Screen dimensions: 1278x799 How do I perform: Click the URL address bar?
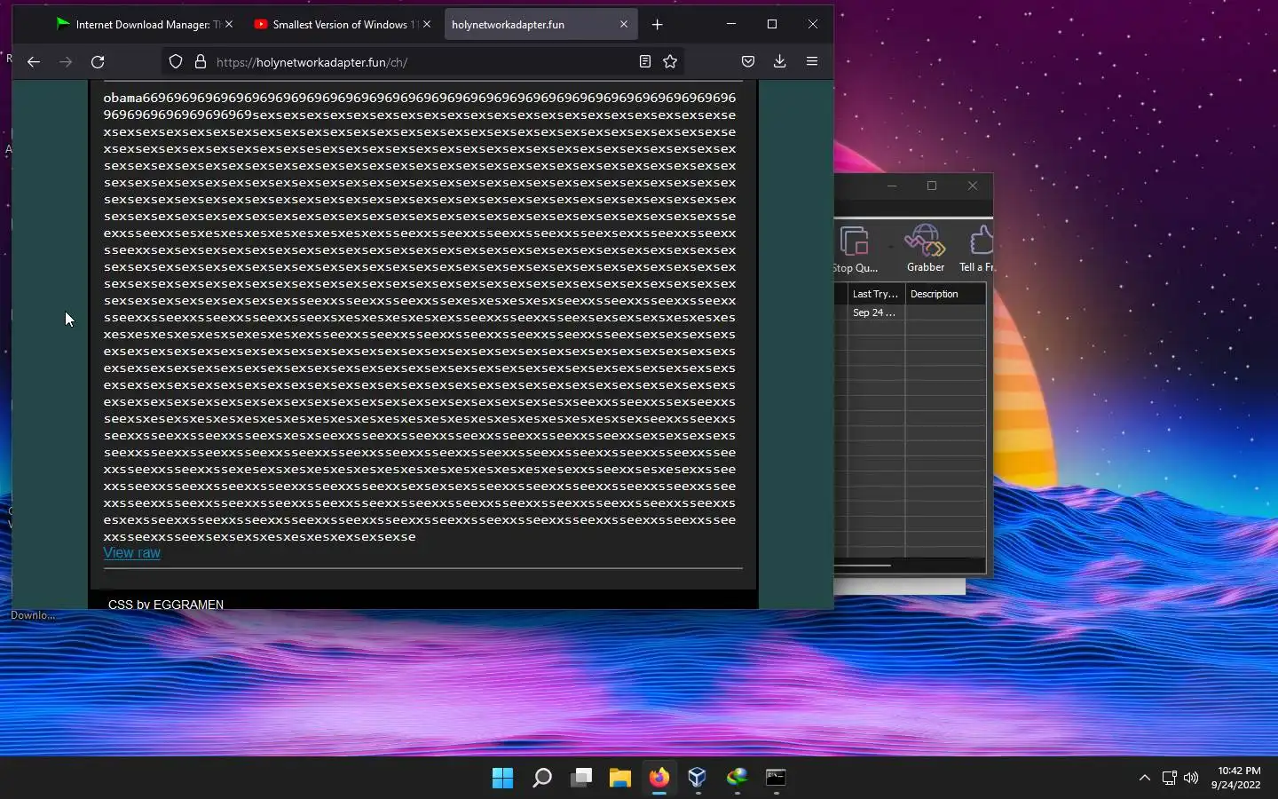(x=422, y=62)
